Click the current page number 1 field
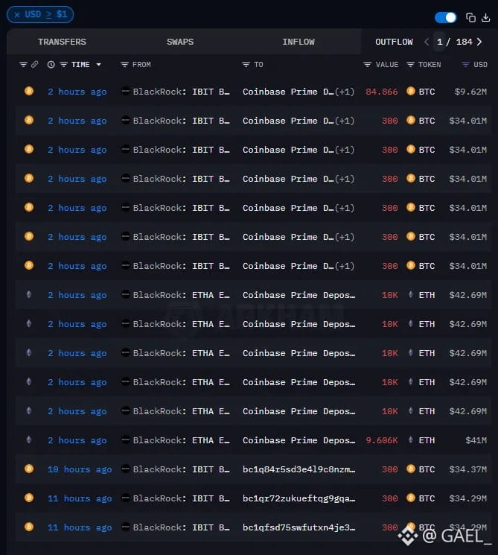Image resolution: width=498 pixels, height=555 pixels. click(x=440, y=42)
